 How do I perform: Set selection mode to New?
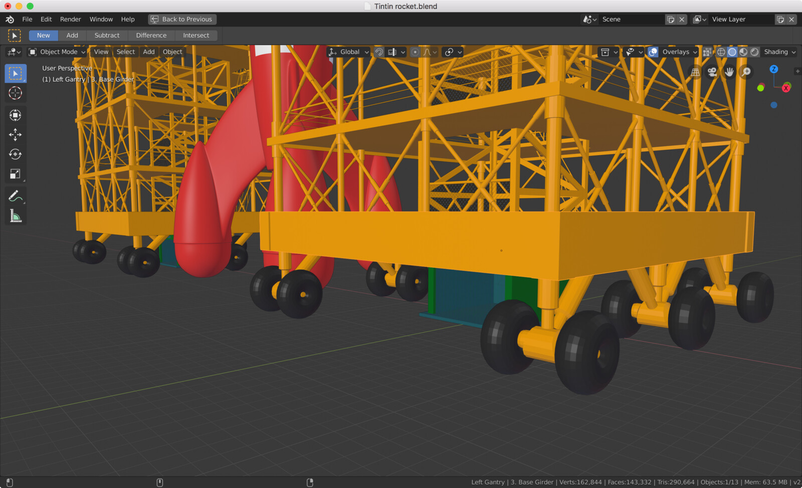point(43,35)
